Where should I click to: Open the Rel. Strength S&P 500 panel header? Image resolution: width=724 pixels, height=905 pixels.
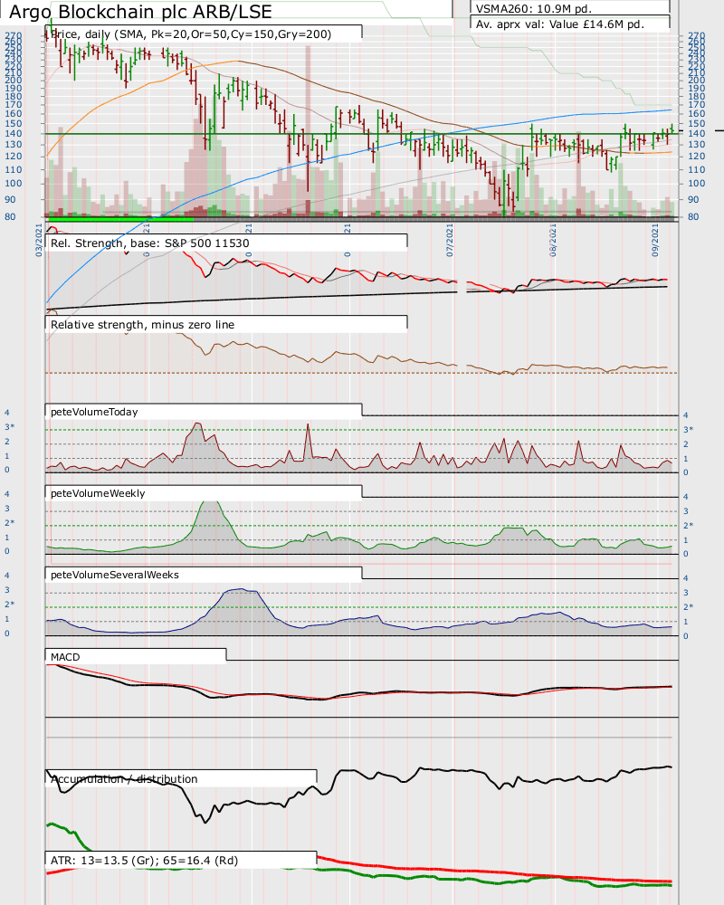pyautogui.click(x=226, y=243)
